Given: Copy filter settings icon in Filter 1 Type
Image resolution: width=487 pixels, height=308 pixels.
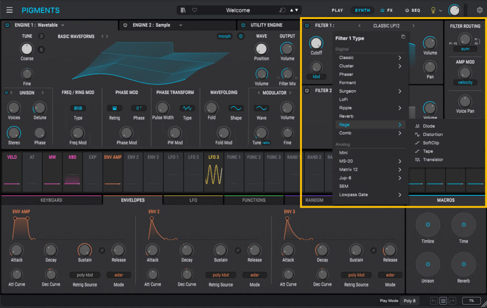Looking at the screenshot, I should [403, 37].
